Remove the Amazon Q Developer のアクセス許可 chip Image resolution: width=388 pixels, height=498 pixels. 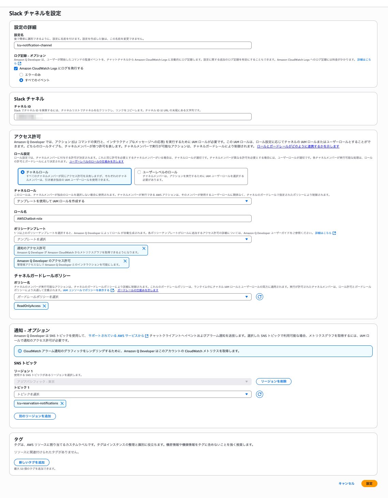pos(125,261)
